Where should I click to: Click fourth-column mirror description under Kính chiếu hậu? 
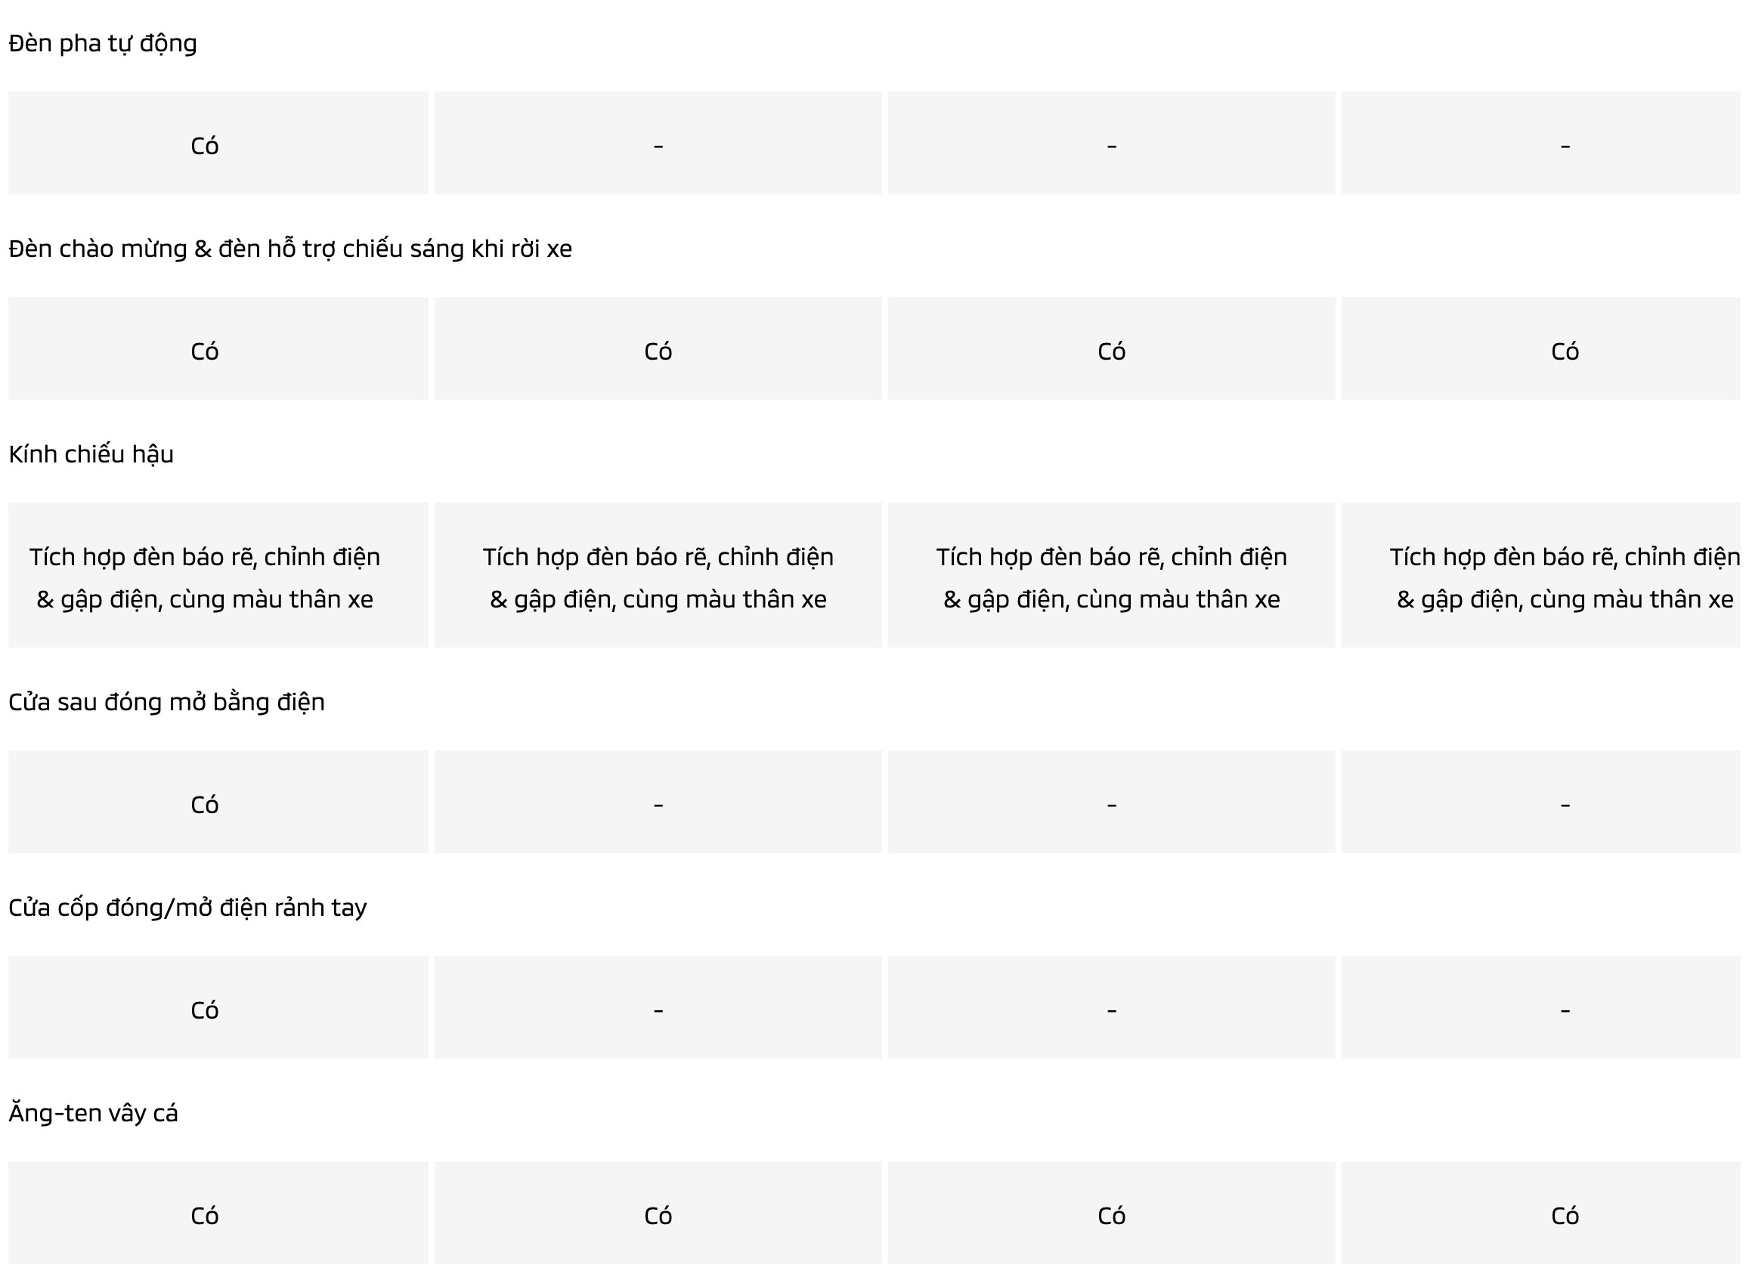click(x=1565, y=577)
